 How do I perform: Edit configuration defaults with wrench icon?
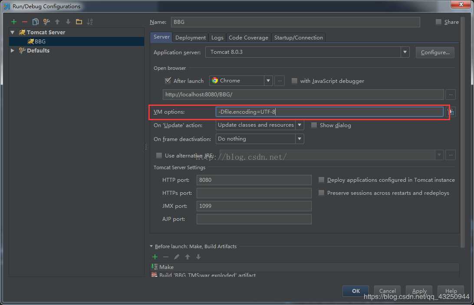pyautogui.click(x=46, y=22)
